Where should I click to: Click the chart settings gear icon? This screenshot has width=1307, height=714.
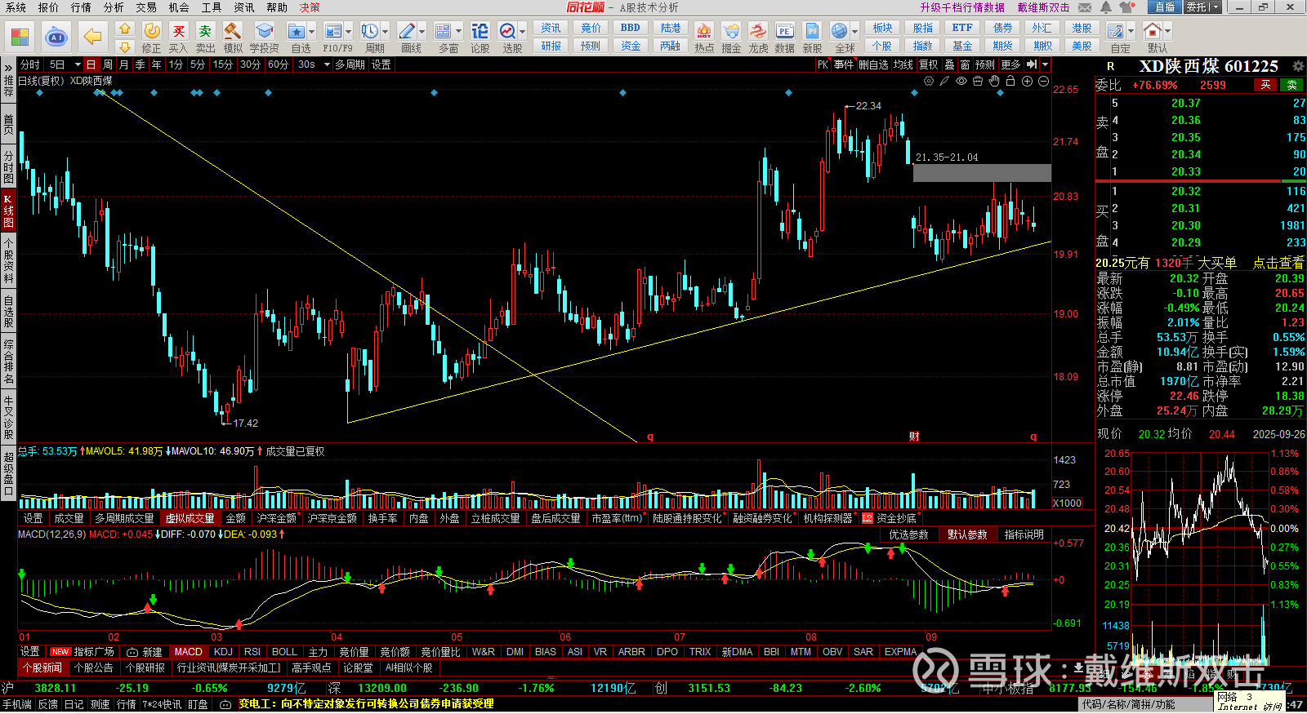pos(929,81)
